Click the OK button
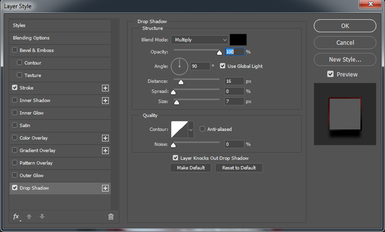This screenshot has height=232, width=385. tap(345, 26)
